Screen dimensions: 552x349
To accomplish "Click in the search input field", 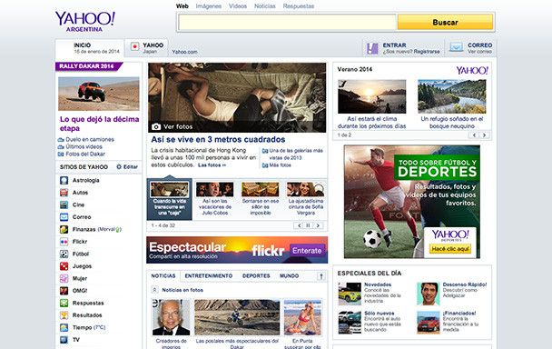I will coord(287,22).
